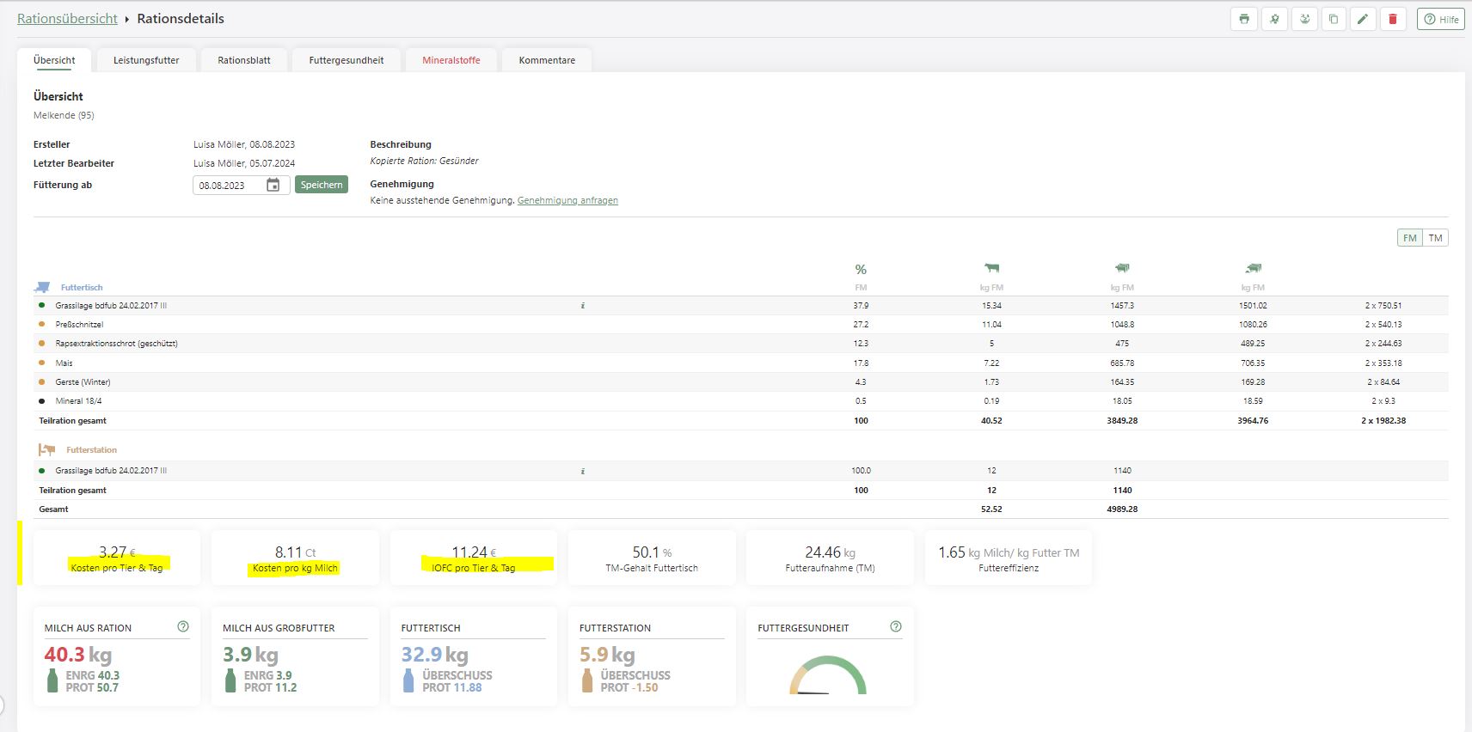Click the TM-Gehalt Futtertisch card
This screenshot has height=732, width=1472.
[652, 558]
